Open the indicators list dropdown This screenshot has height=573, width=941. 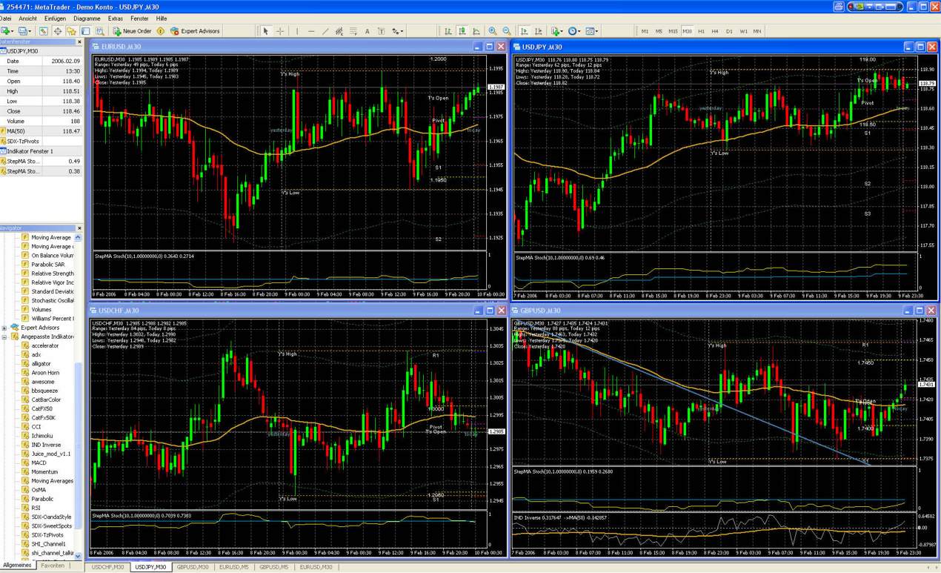click(556, 31)
